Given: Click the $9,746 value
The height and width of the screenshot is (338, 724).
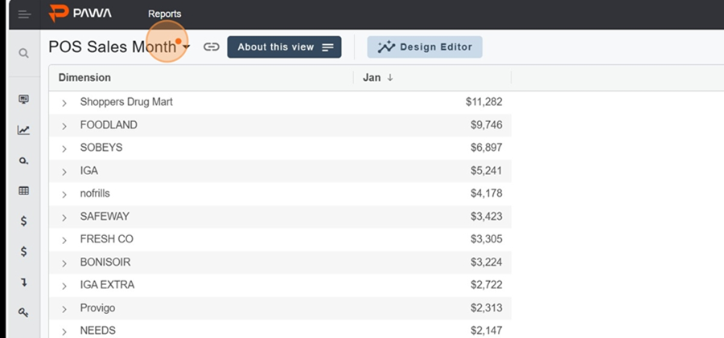Looking at the screenshot, I should tap(486, 125).
